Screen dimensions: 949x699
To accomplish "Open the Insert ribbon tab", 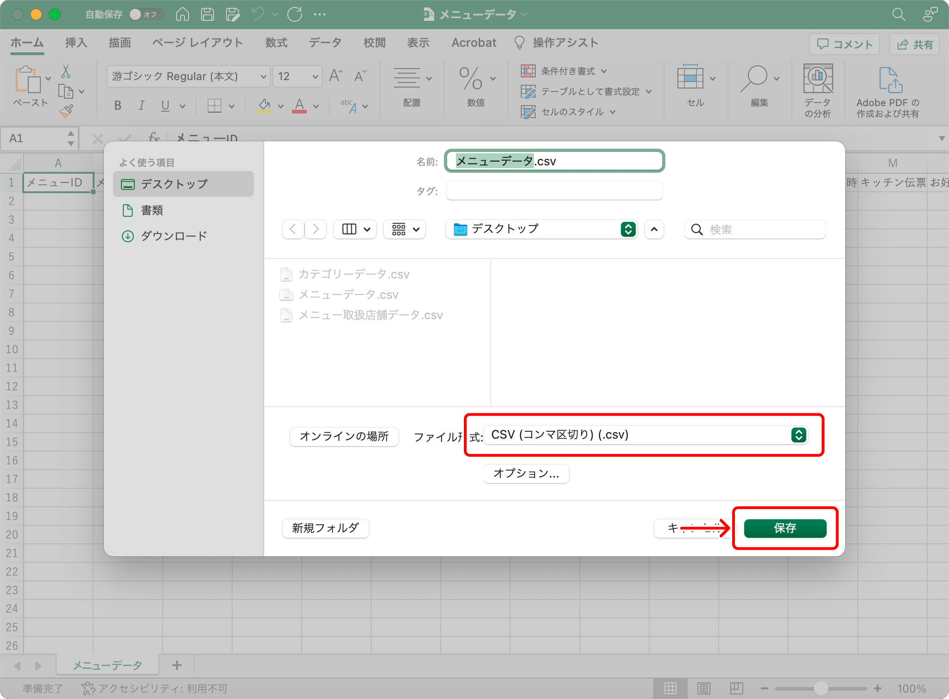I will (76, 43).
